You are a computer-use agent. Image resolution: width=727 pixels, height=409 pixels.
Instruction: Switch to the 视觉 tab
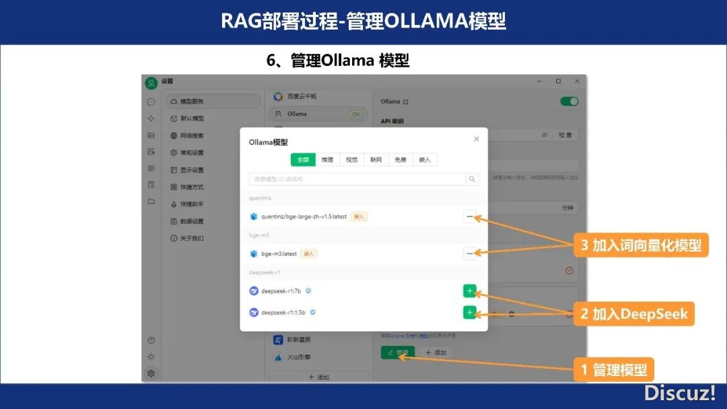[x=352, y=160]
